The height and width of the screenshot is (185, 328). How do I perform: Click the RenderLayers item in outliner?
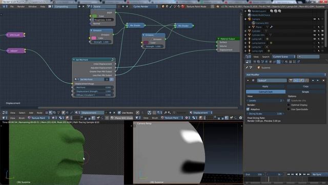pos(258,11)
